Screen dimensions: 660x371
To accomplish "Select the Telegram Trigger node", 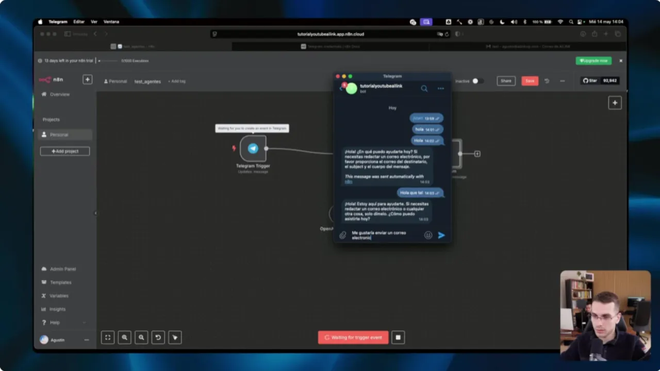I will pyautogui.click(x=253, y=148).
